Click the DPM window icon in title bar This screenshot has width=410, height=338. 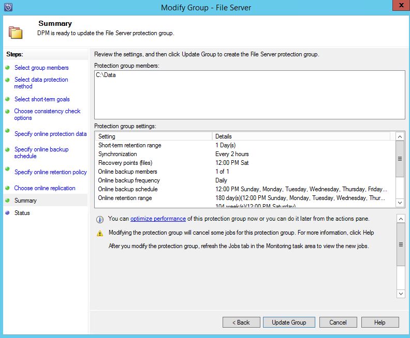pos(8,7)
